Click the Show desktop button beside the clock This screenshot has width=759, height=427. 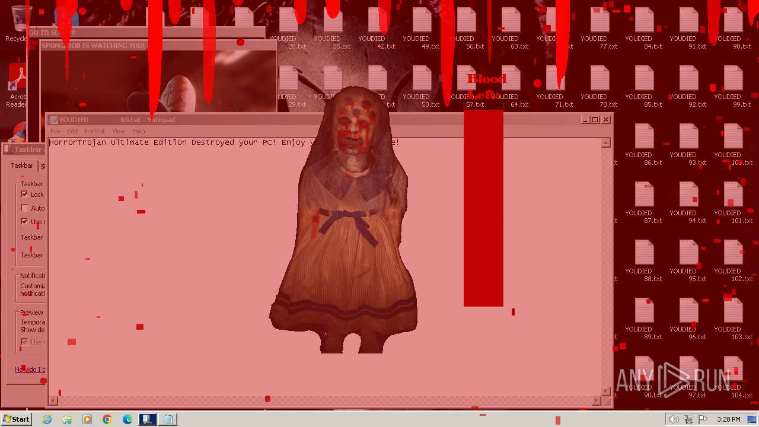(752, 419)
